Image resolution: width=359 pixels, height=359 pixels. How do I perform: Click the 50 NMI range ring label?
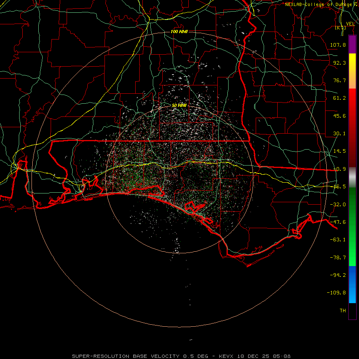(x=179, y=105)
